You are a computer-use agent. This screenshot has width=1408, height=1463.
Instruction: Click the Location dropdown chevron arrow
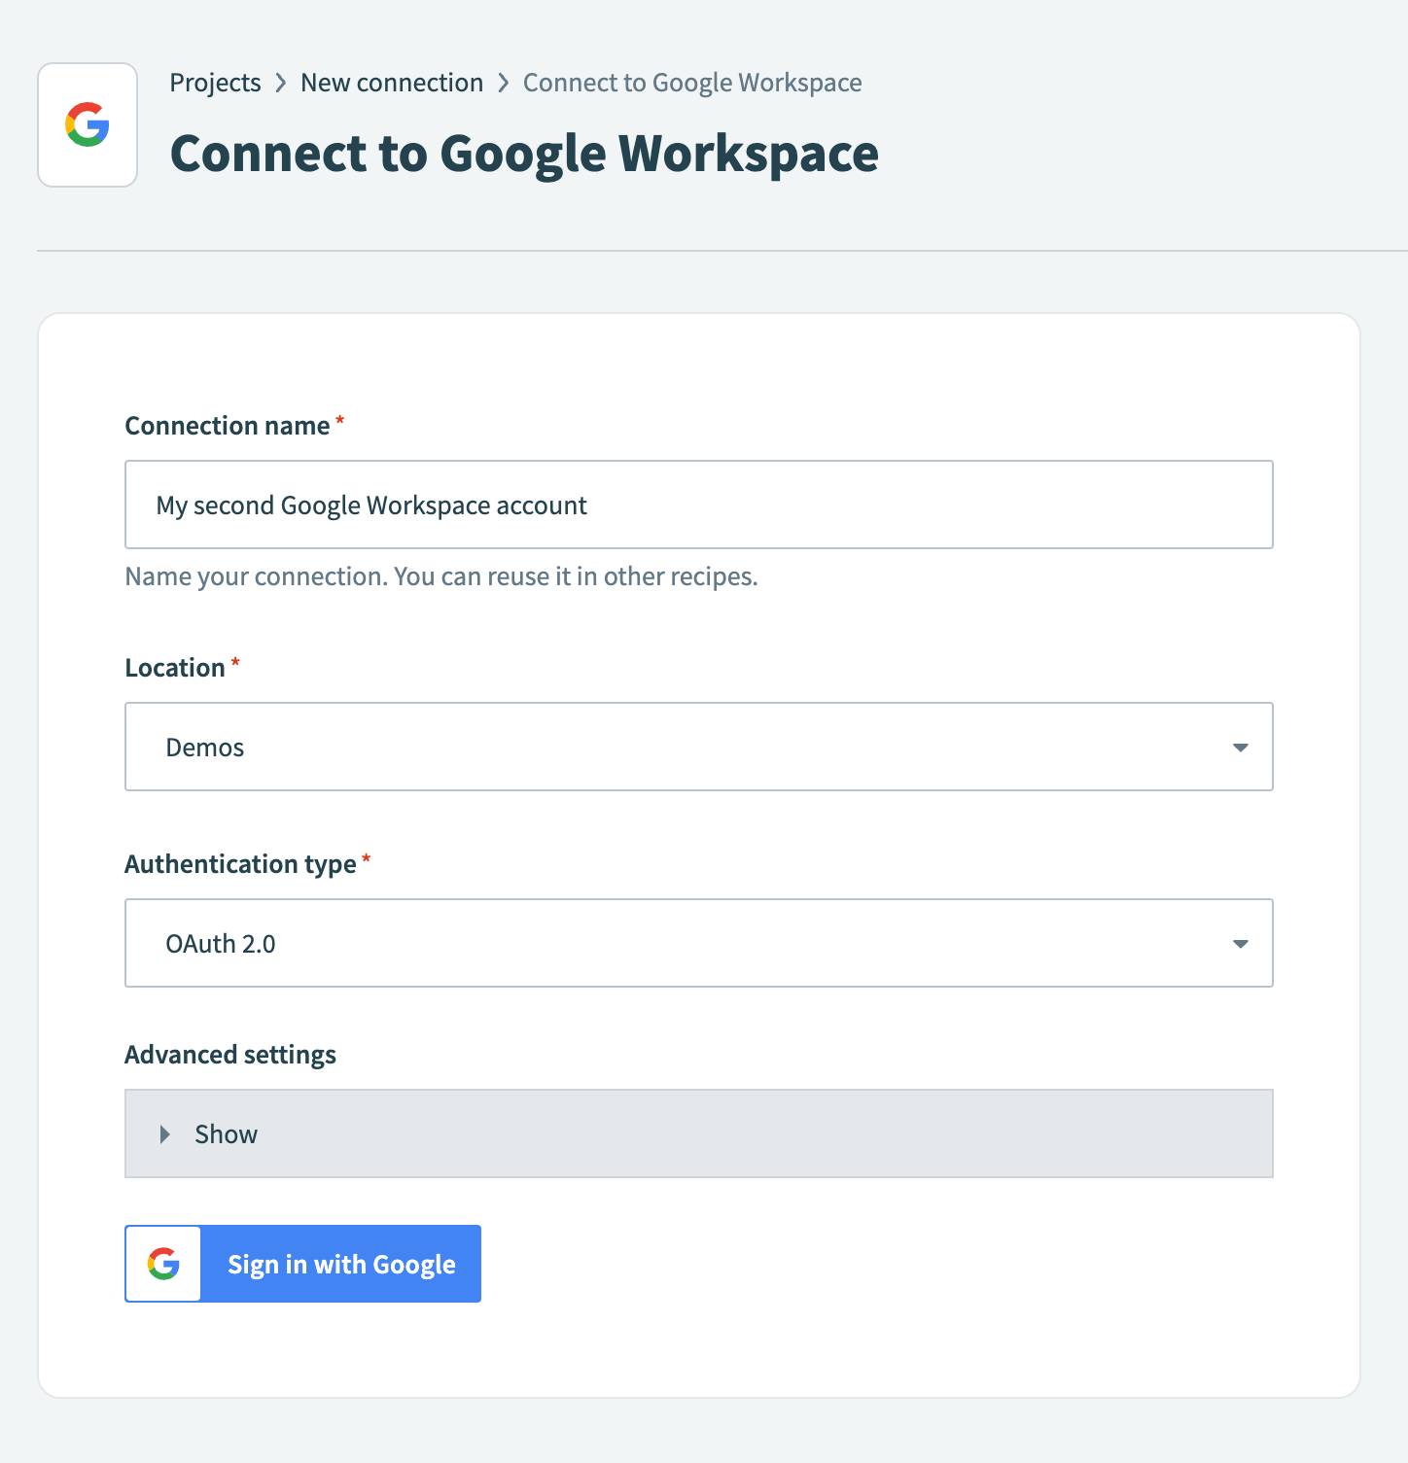coord(1240,747)
